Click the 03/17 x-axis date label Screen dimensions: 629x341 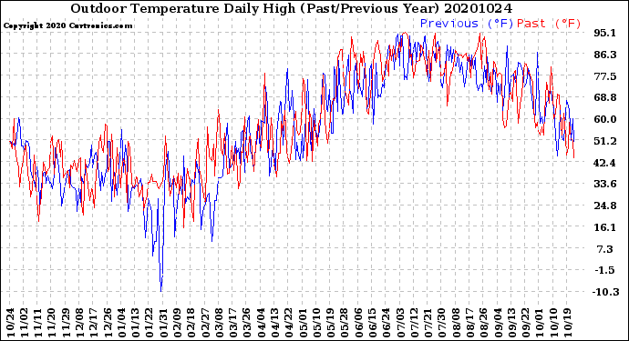point(232,323)
